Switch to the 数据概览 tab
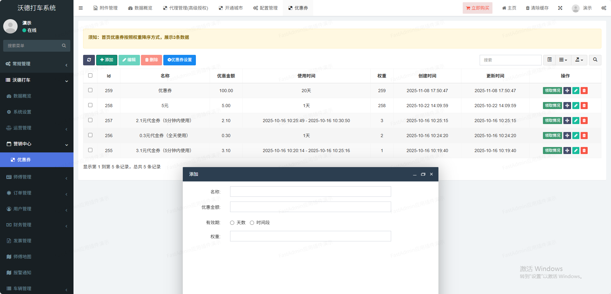The image size is (611, 294). click(140, 8)
